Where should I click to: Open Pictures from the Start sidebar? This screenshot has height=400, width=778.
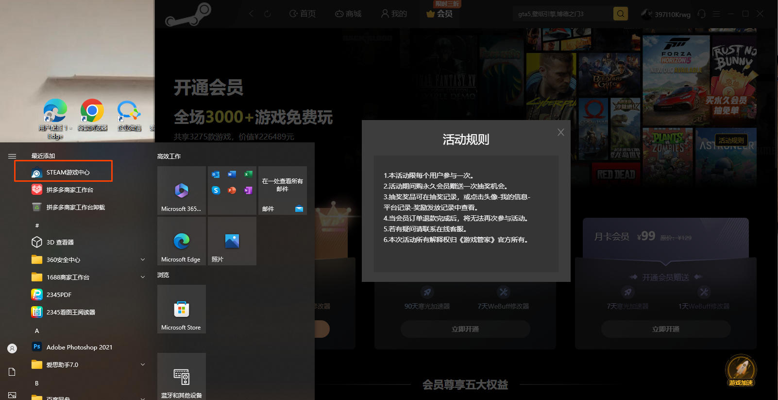click(x=12, y=395)
